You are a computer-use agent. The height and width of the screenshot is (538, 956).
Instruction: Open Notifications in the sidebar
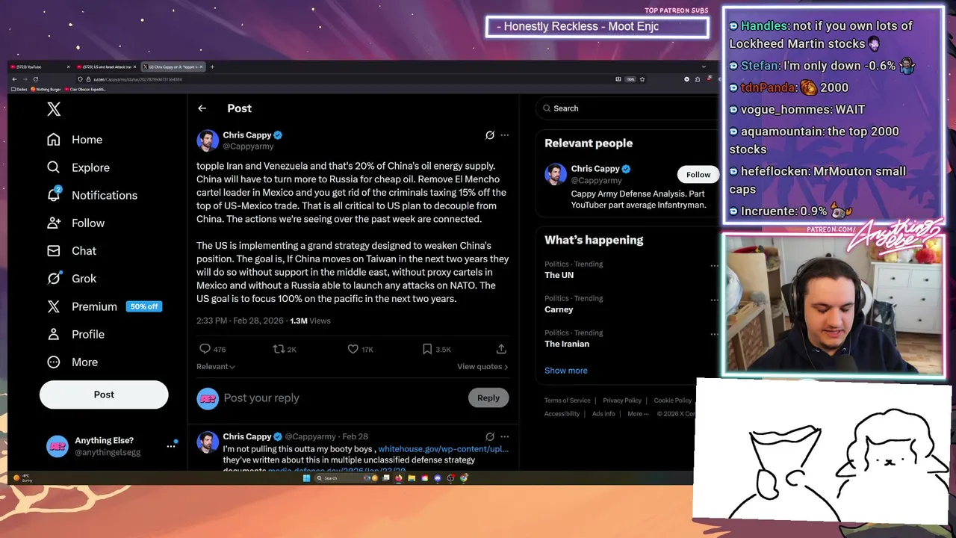coord(92,195)
